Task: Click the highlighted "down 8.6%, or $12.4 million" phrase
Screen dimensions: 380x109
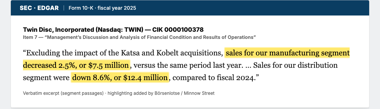Action: (120, 77)
